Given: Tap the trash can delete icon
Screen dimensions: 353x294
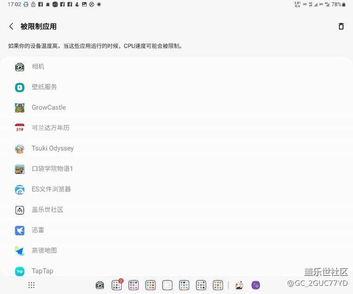Looking at the screenshot, I should (341, 26).
